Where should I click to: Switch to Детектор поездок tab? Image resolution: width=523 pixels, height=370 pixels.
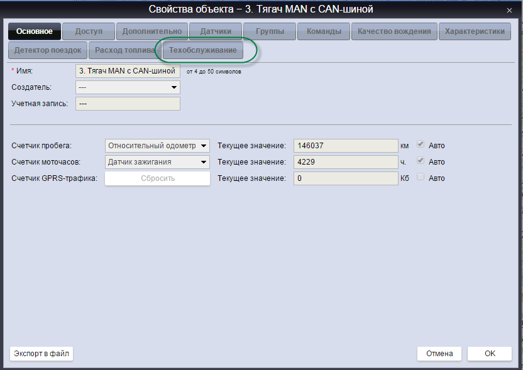[x=48, y=50]
